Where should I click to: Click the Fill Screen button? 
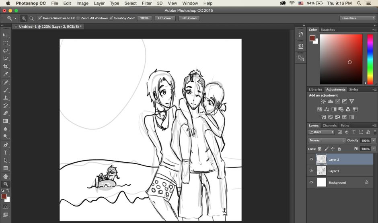click(189, 18)
